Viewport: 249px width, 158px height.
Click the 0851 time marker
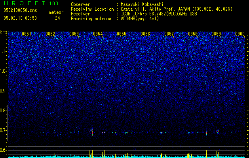coord(27,34)
